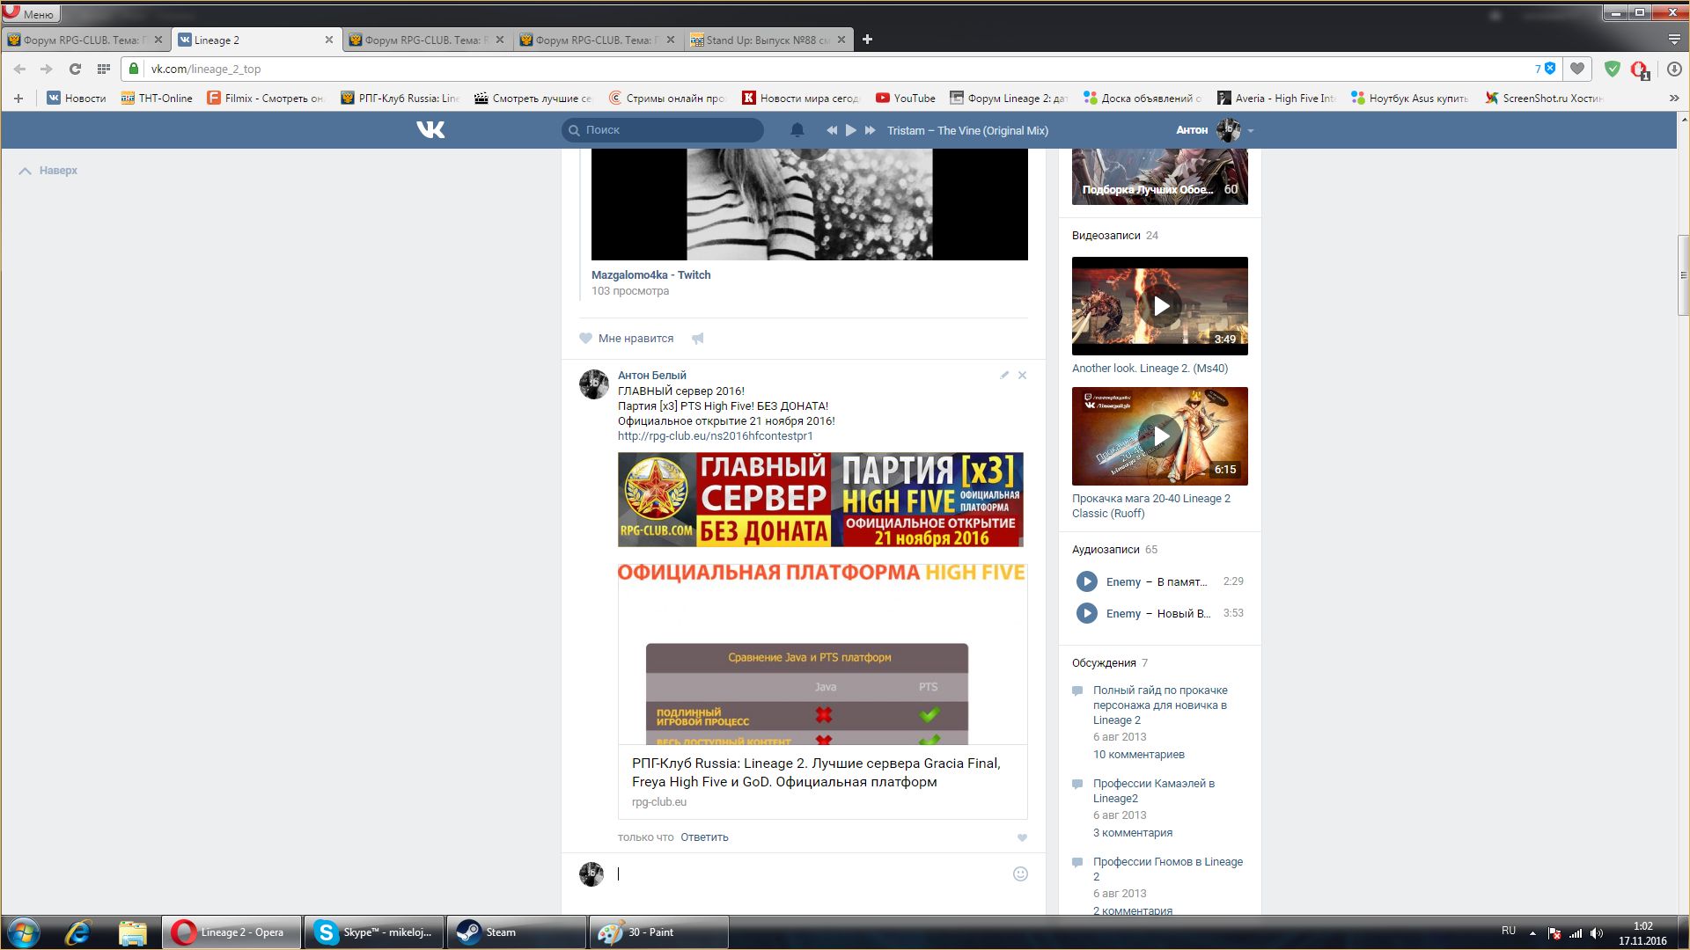The height and width of the screenshot is (950, 1690).
Task: Click the emoji smiley in comment box
Action: tap(1020, 873)
